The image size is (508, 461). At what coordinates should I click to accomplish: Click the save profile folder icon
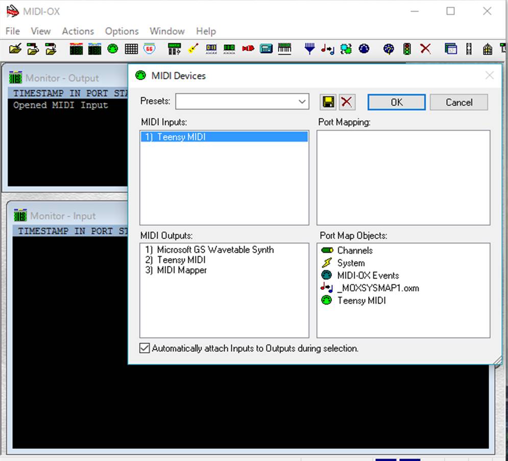click(51, 49)
